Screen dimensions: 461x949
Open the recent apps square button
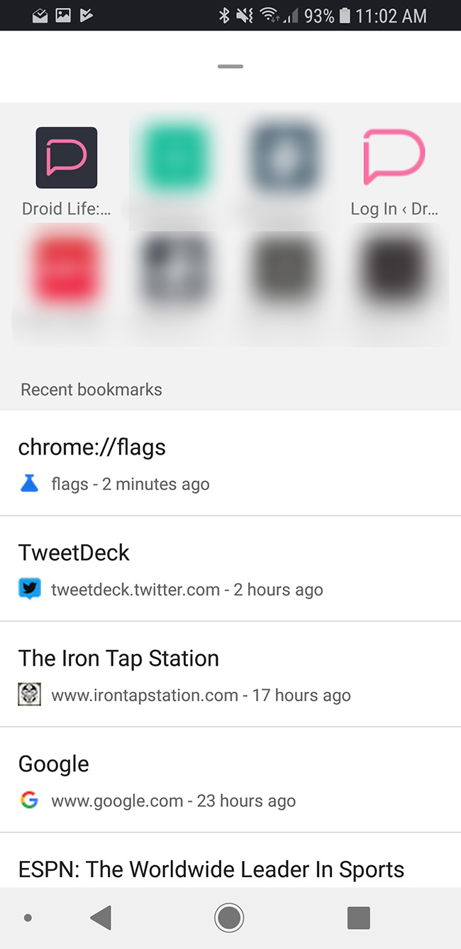358,918
